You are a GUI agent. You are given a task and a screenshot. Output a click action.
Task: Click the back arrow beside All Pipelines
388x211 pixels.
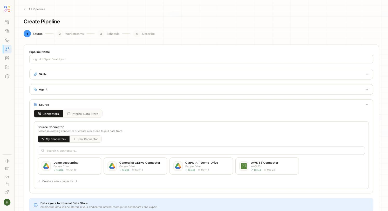25,9
